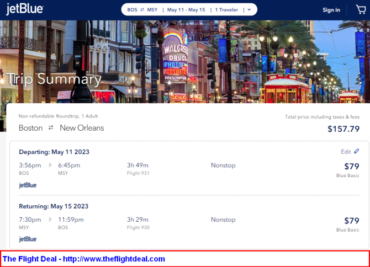
Task: Click the returning flight's $79 Blue Basic fare
Action: click(351, 221)
